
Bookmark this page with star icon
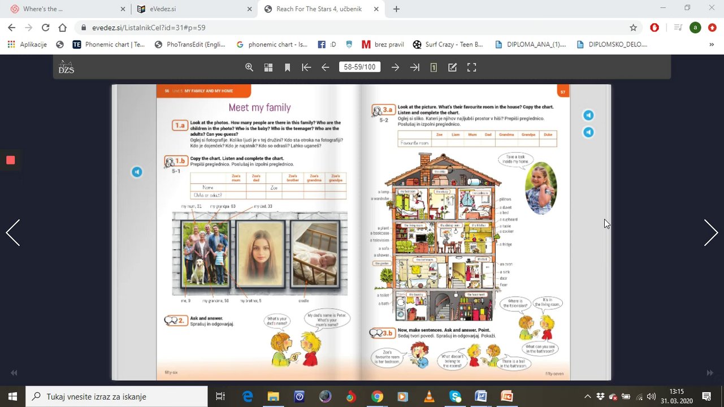(x=633, y=27)
